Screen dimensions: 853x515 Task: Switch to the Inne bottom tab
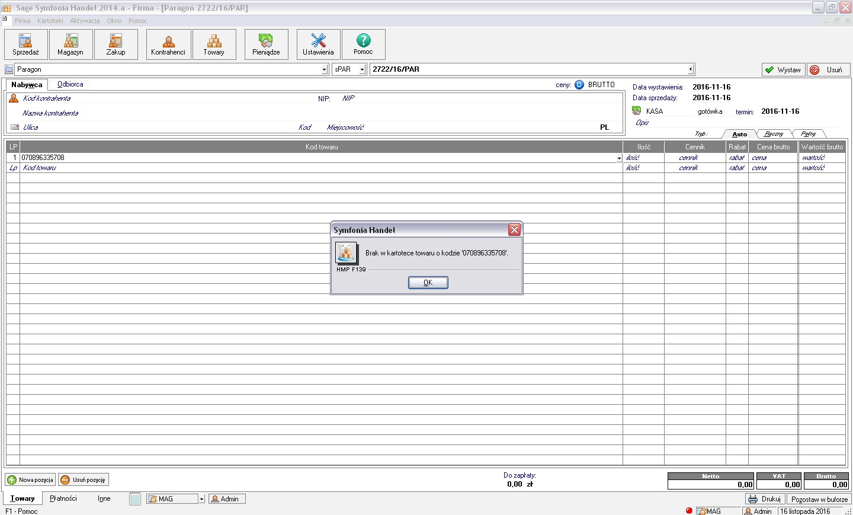point(104,498)
